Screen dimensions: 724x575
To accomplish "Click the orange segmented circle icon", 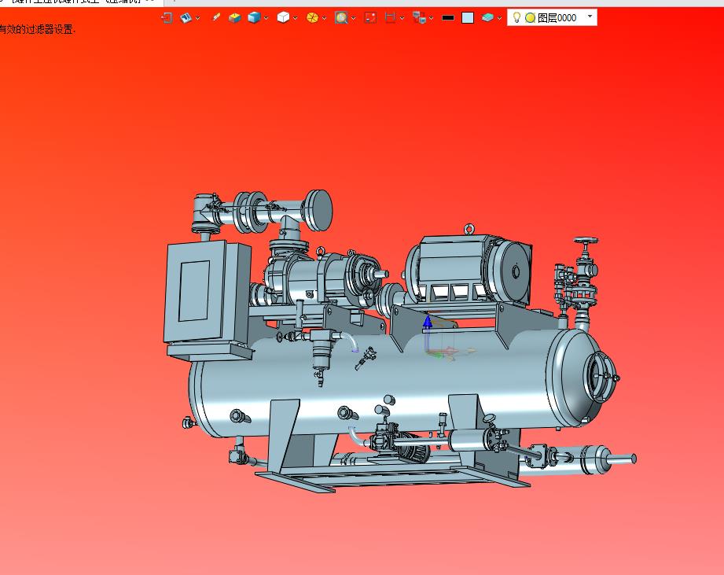I will [x=312, y=17].
